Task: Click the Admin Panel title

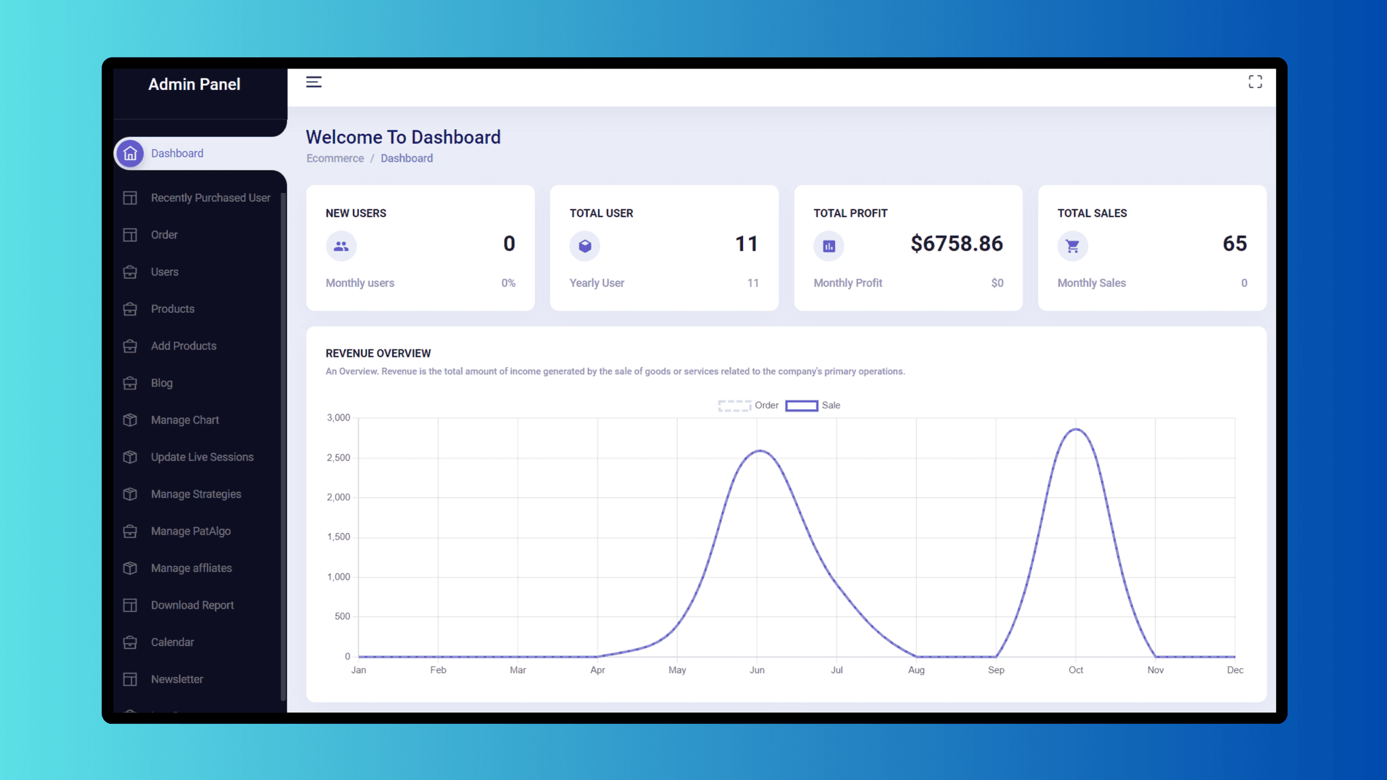Action: coord(194,85)
